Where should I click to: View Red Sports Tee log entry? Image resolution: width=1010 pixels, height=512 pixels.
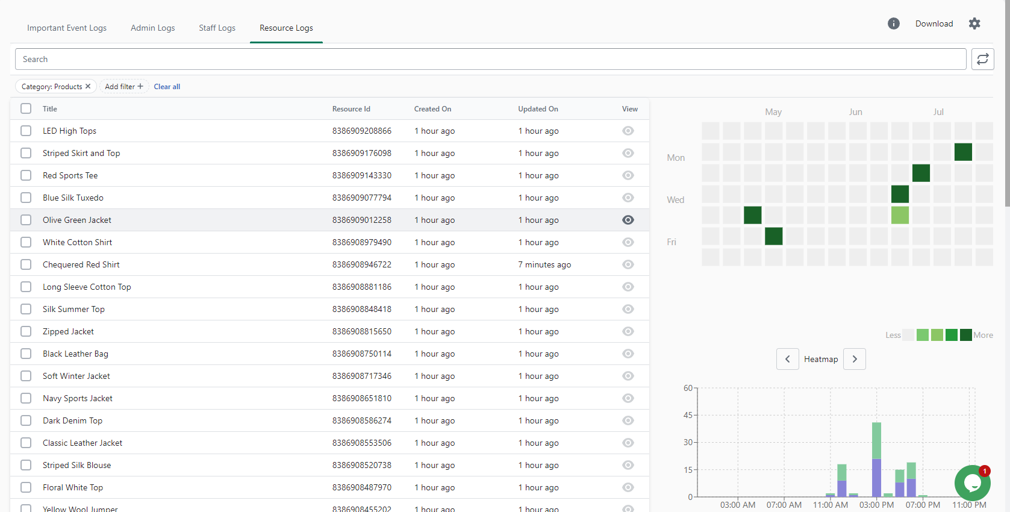628,175
